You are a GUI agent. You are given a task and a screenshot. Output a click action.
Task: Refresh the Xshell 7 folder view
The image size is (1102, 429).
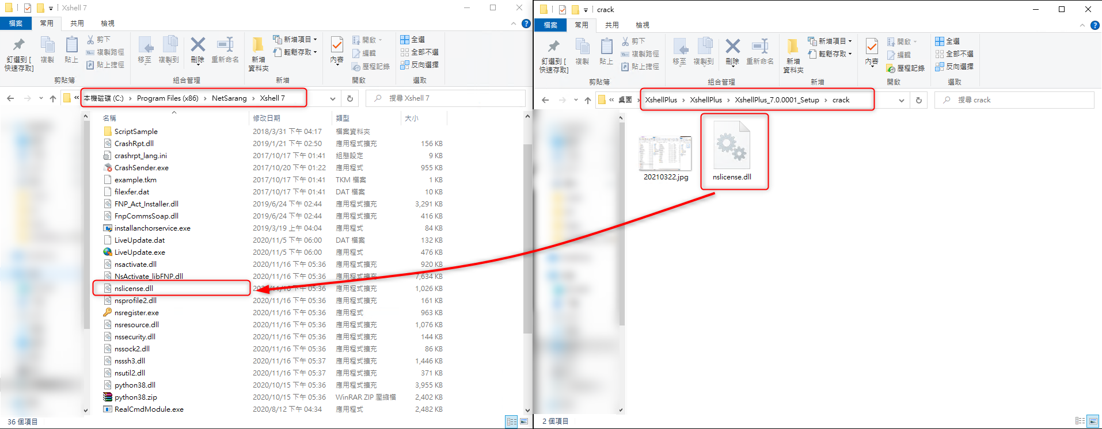point(349,98)
